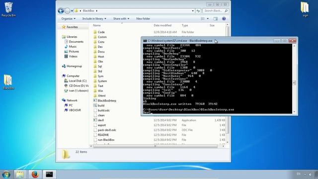Select the BlackBox zip icon on desktop
Viewport: 318px width, 179px height.
[8, 82]
